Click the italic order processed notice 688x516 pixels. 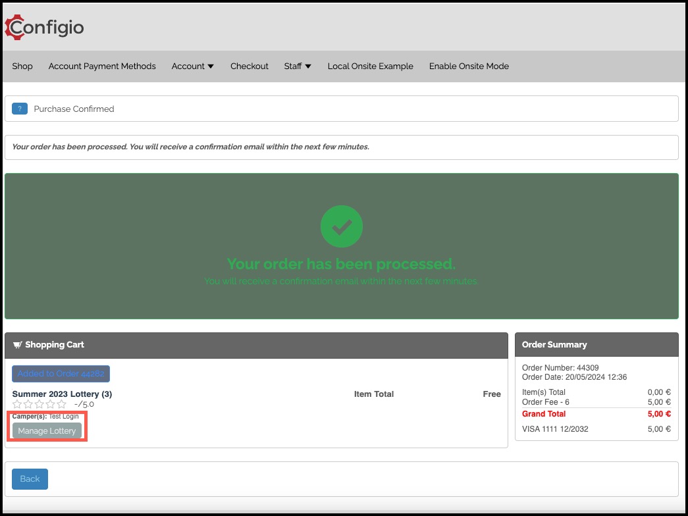(190, 147)
